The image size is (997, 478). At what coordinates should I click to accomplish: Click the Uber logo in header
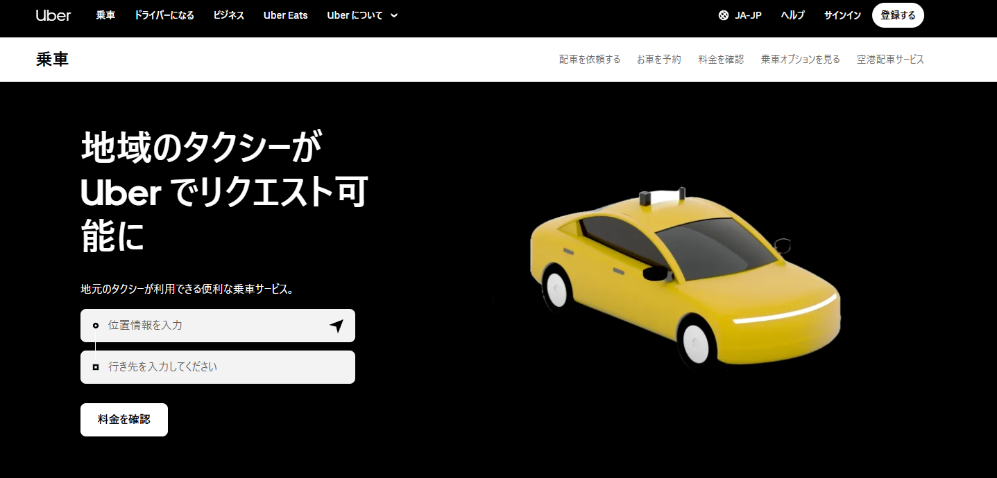tap(53, 15)
